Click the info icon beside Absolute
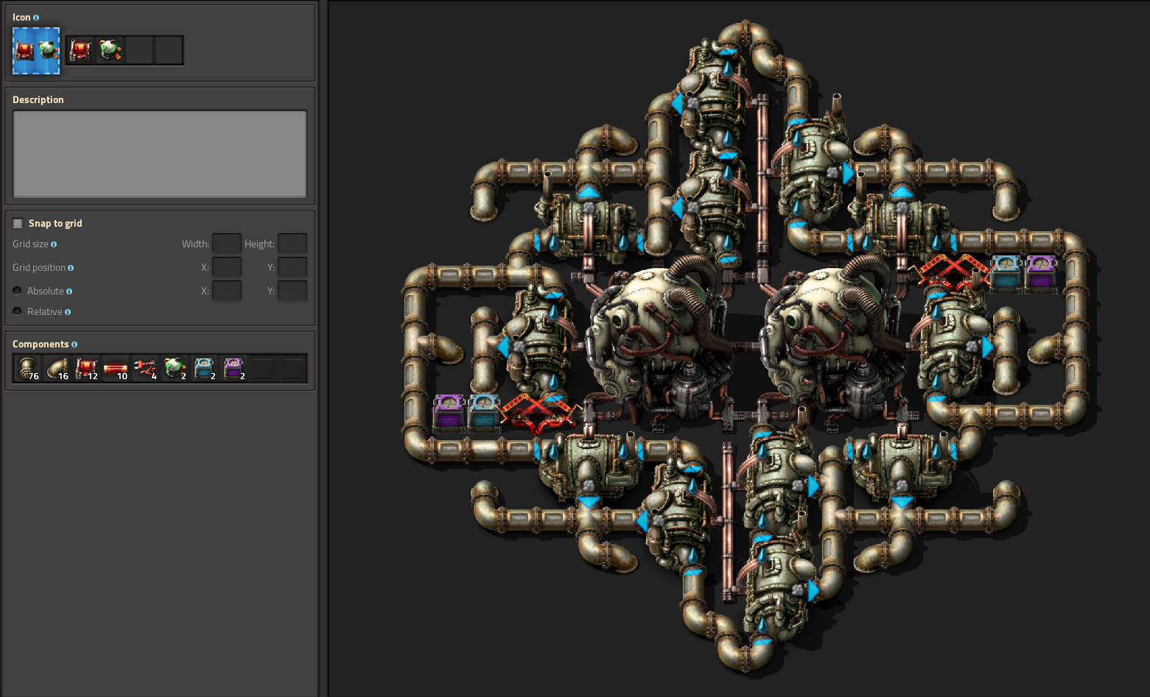 pyautogui.click(x=69, y=291)
